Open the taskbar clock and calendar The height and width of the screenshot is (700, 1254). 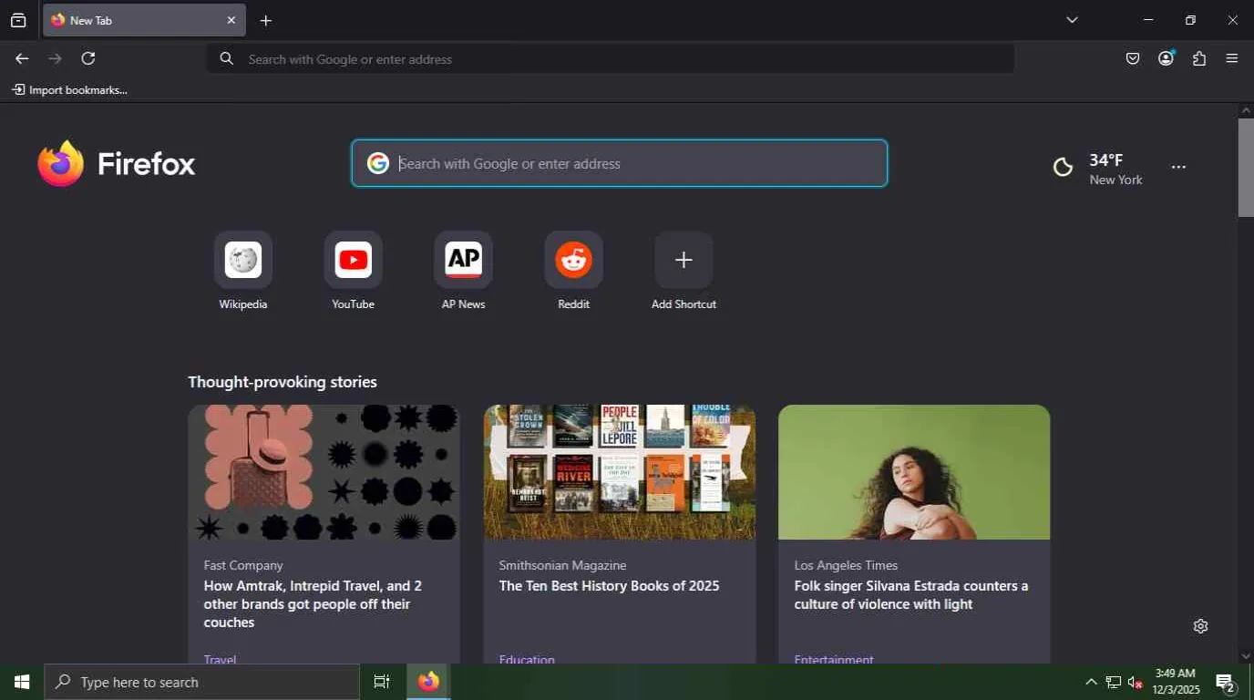click(1176, 682)
